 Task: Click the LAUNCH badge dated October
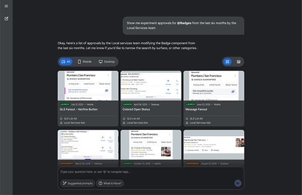127,163
